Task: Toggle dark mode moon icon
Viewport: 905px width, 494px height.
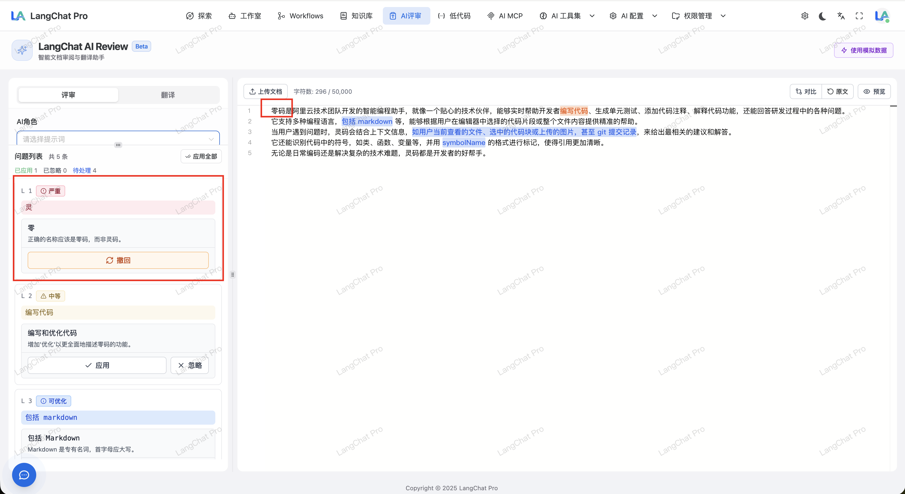Action: pos(822,16)
